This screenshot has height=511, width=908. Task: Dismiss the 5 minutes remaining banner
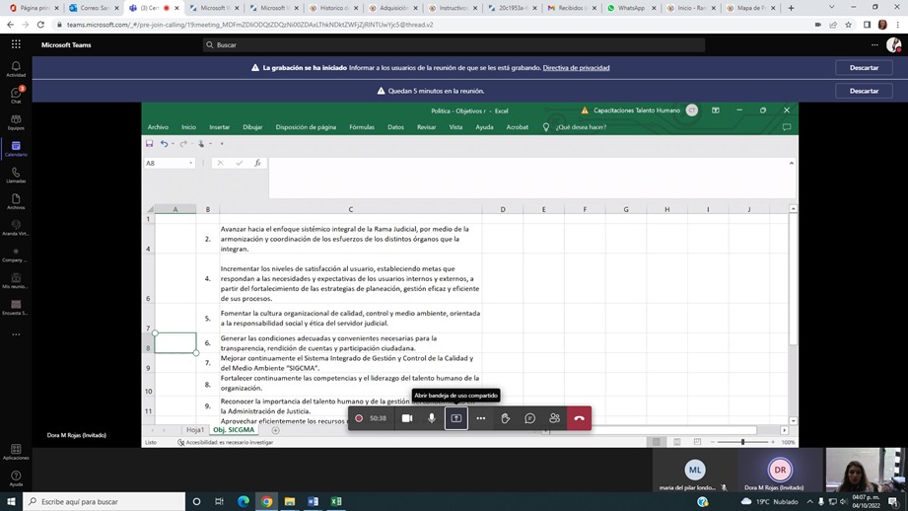point(864,91)
